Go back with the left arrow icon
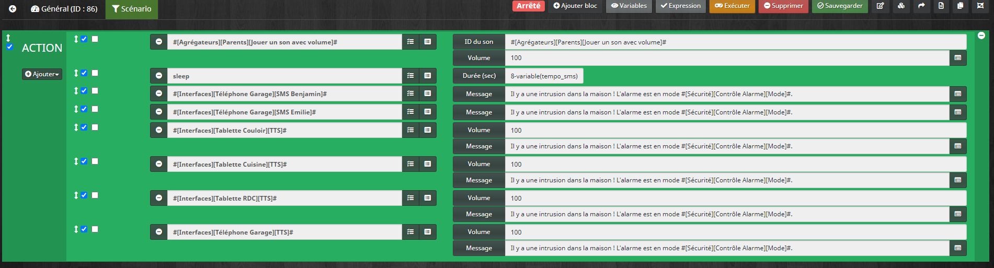The height and width of the screenshot is (268, 994). click(x=13, y=9)
